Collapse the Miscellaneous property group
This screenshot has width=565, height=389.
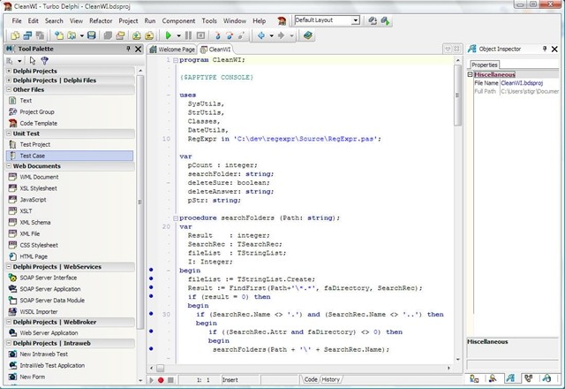click(471, 75)
